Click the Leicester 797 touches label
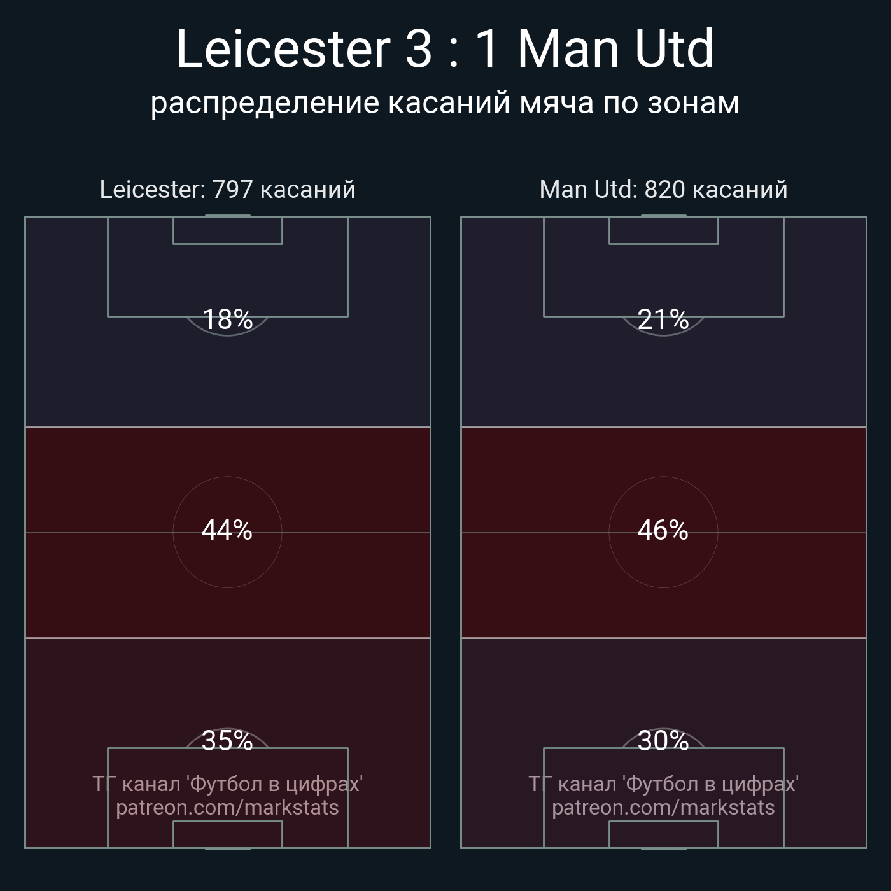 [x=227, y=190]
